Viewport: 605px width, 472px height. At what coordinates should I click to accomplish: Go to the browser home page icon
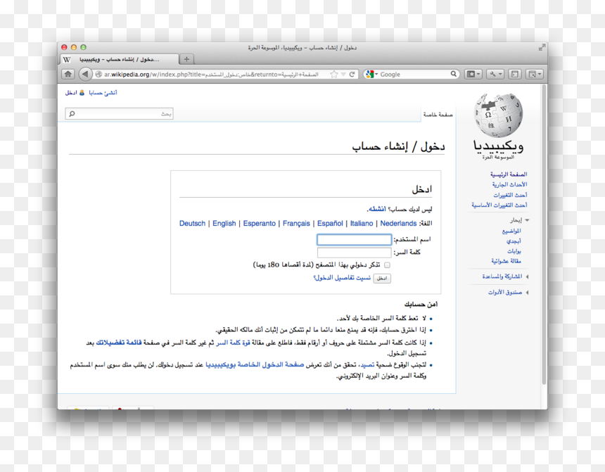[68, 74]
